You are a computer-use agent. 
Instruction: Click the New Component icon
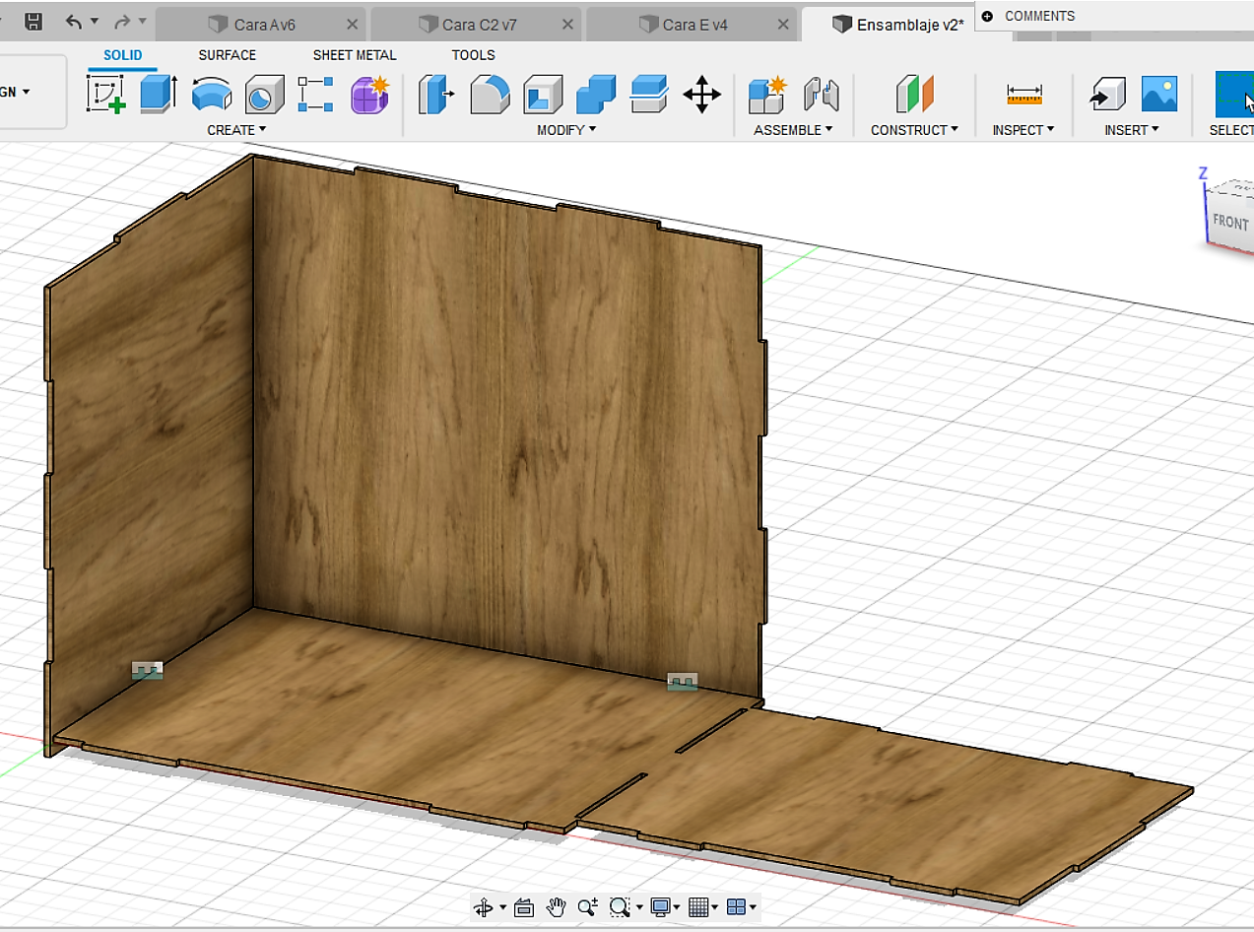(766, 96)
